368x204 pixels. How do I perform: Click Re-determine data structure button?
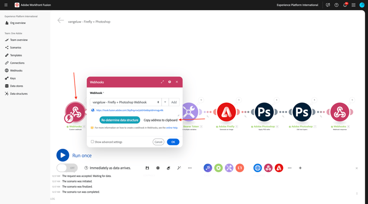point(120,120)
